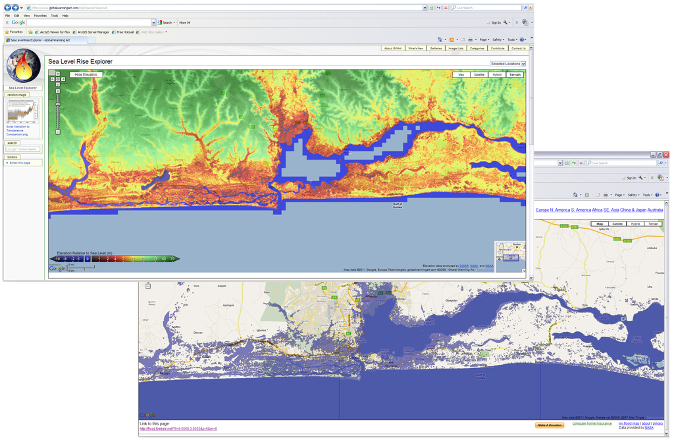Switch the elevation map to Satellite view
The width and height of the screenshot is (674, 445).
479,75
